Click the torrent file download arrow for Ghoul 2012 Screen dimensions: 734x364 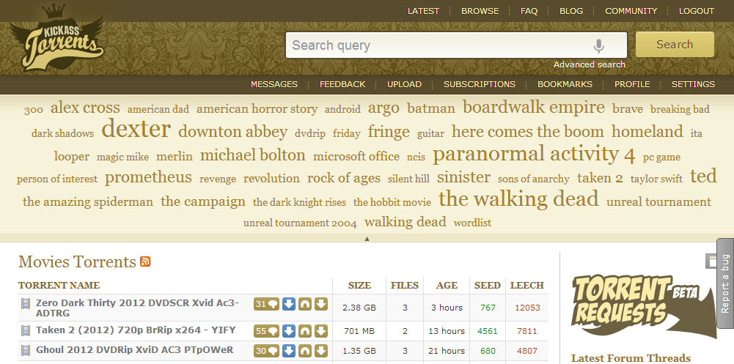point(320,351)
